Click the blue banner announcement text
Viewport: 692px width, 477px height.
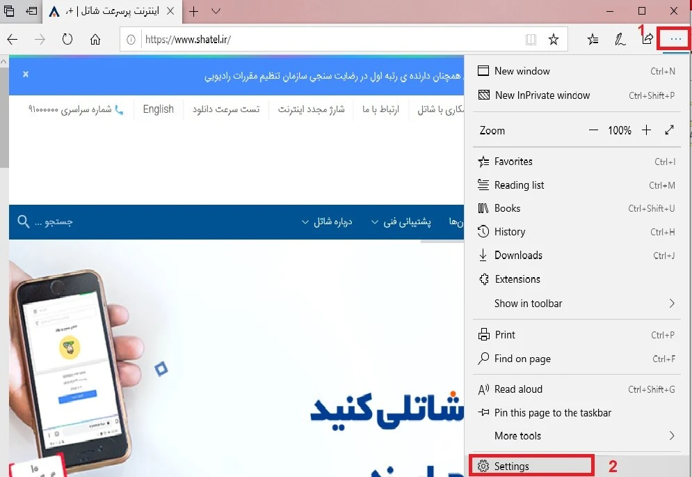[x=333, y=76]
